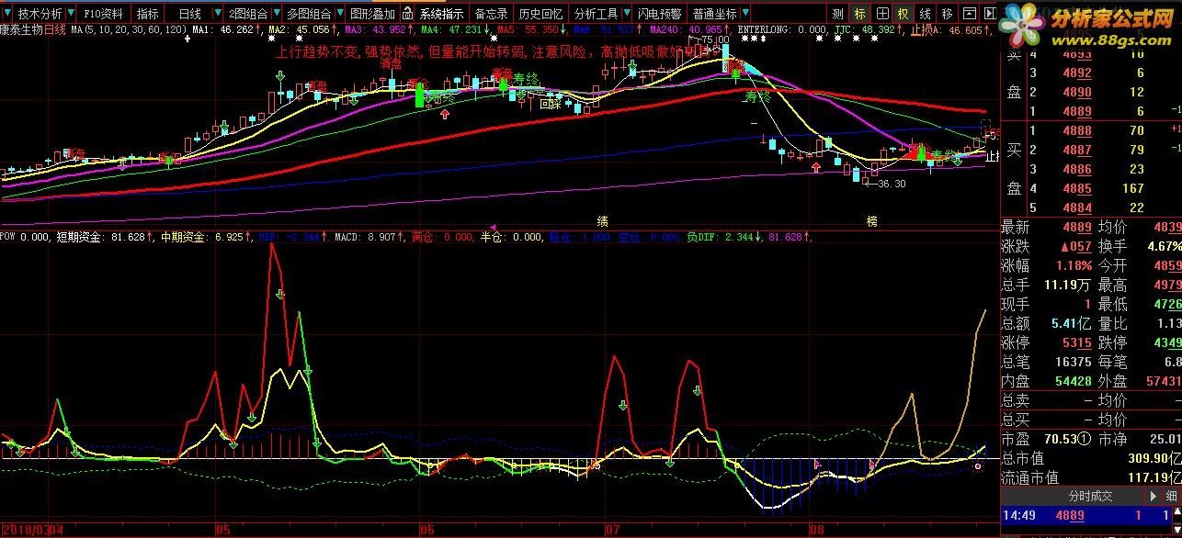Click buy level 4 price 4885

pos(1077,189)
